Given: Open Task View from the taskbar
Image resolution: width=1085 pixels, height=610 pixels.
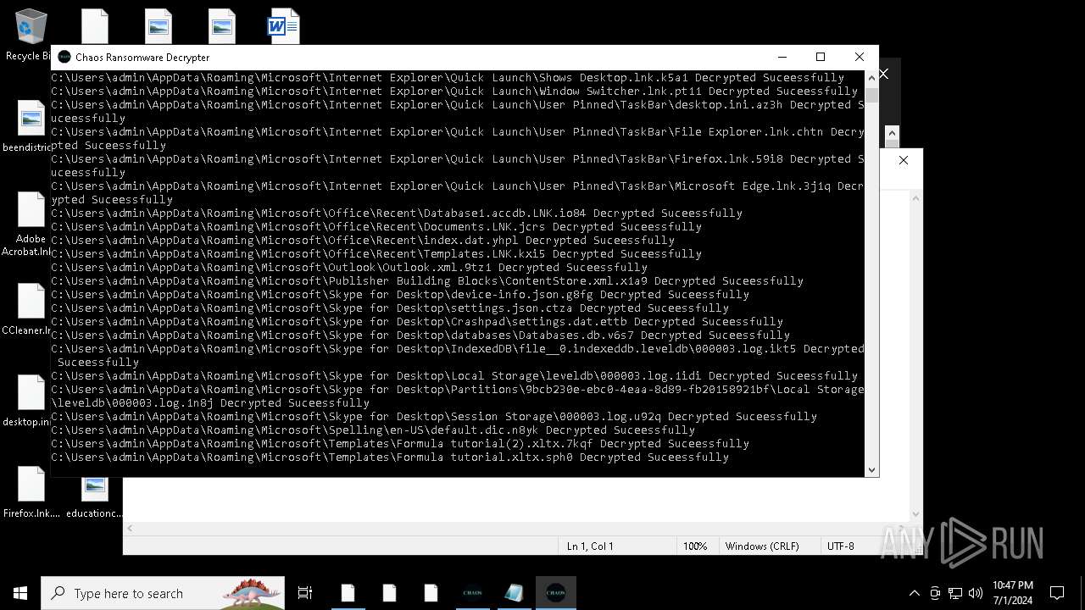Looking at the screenshot, I should 305,593.
